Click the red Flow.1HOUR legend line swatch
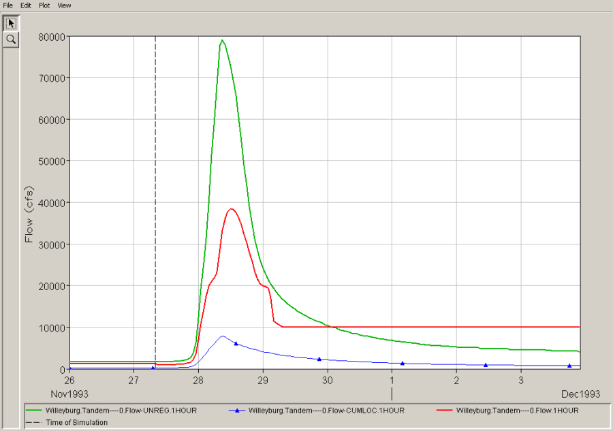613x431 pixels. (x=444, y=411)
